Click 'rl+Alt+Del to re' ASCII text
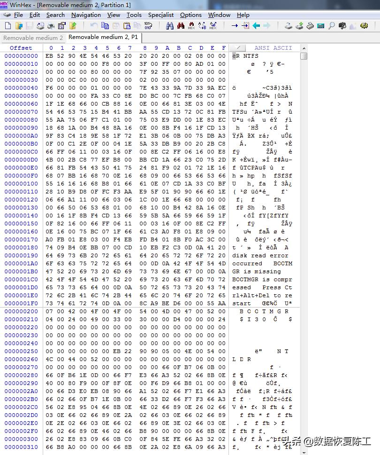The height and width of the screenshot is (455, 380). (262, 295)
